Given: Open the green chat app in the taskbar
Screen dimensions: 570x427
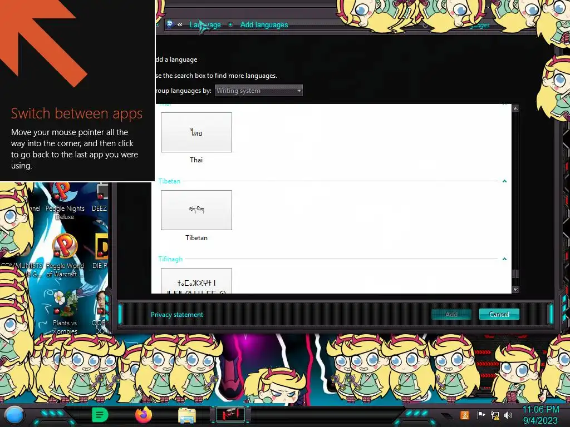Looking at the screenshot, I should [100, 415].
